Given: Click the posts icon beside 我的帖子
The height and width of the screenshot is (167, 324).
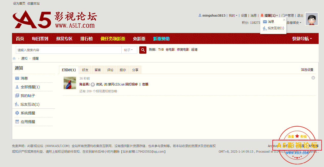Looking at the screenshot, I should (x=17, y=96).
